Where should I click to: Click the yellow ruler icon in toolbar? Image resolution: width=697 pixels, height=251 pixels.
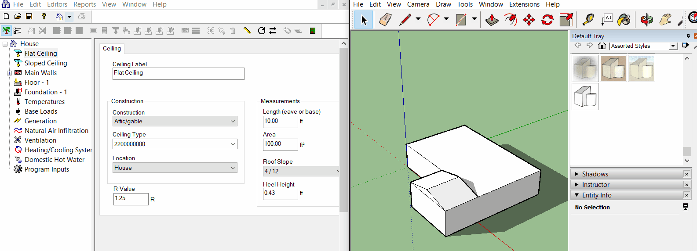point(247,31)
